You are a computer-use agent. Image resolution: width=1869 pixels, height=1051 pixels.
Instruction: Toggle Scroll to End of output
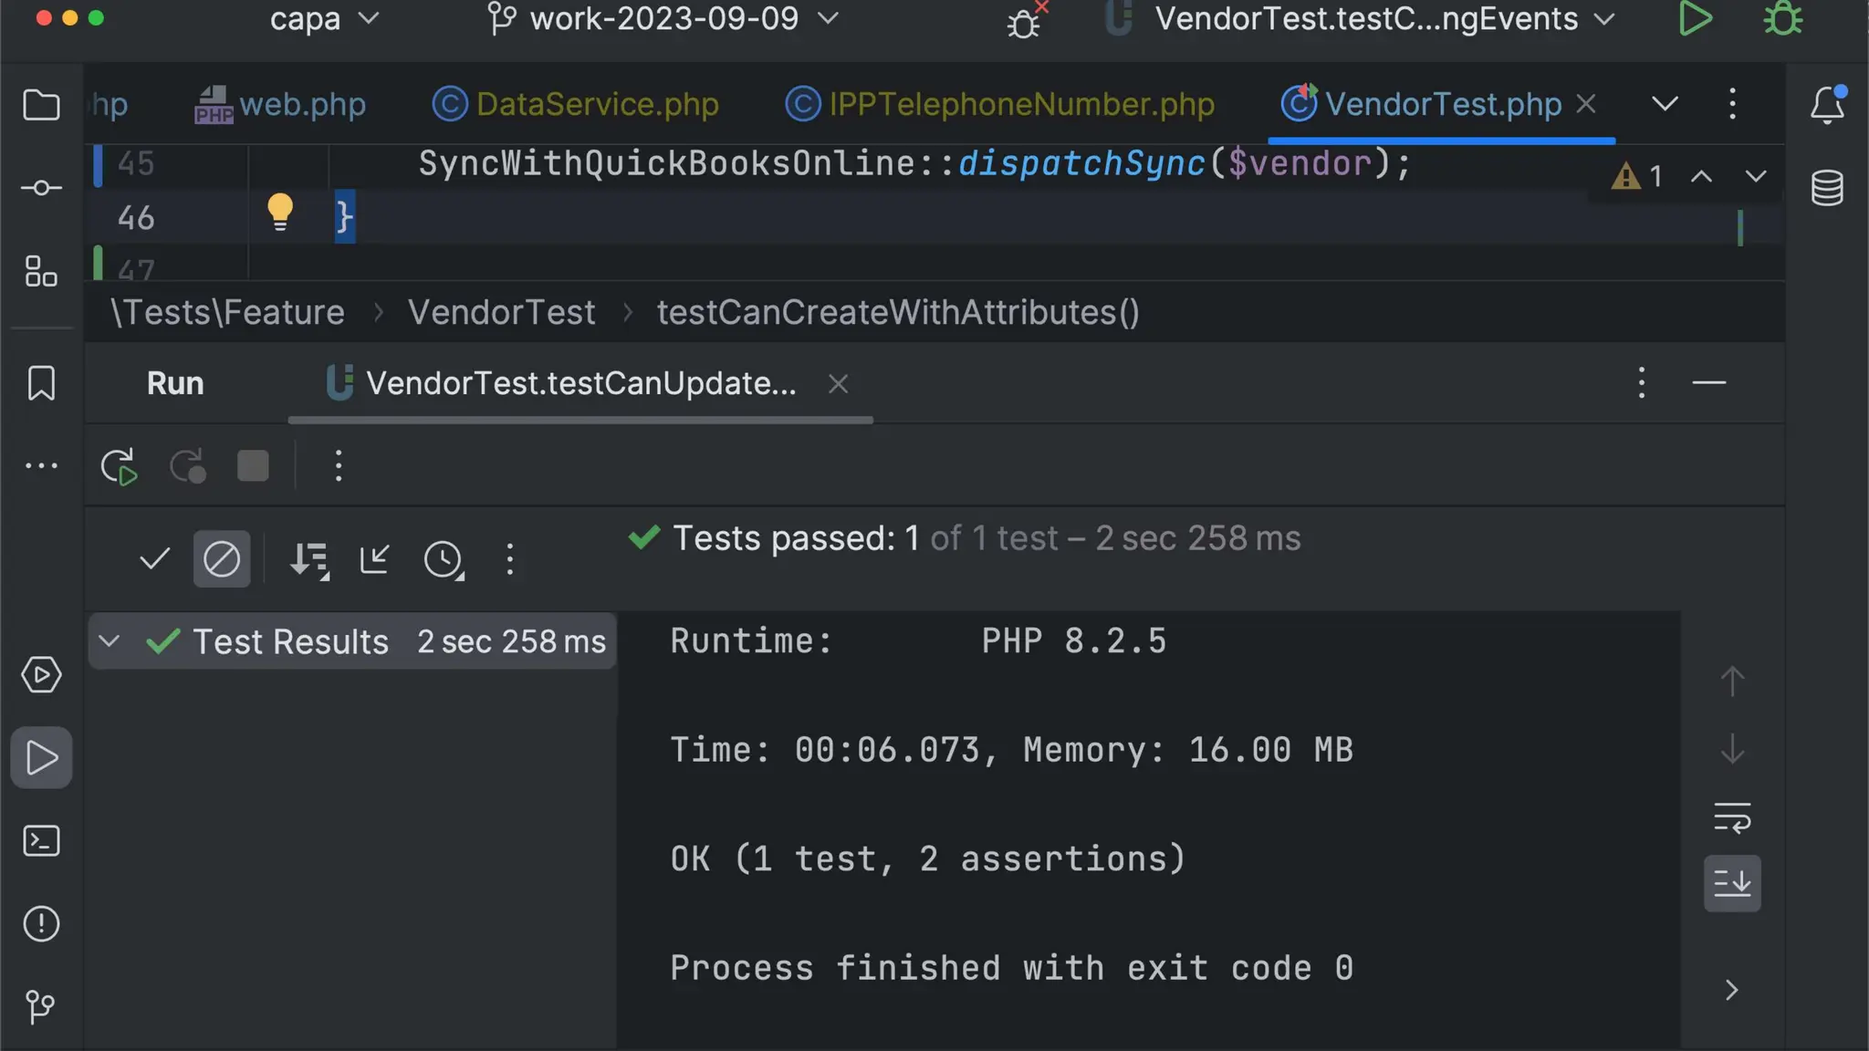[1732, 883]
